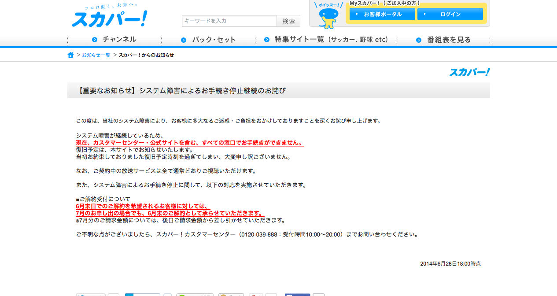The image size is (557, 296).
Task: Open the 番組表を見る navigation menu
Action: coord(443,40)
